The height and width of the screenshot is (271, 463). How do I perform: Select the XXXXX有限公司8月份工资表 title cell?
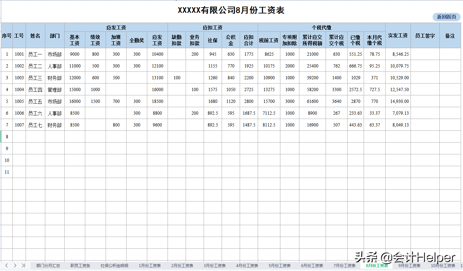(x=231, y=10)
